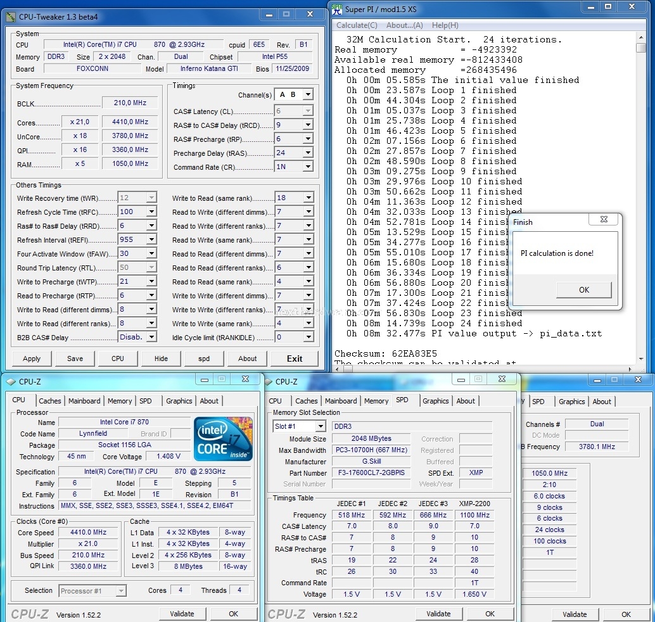Open the Help(H) menu in Super PI
This screenshot has height=622, width=655.
(445, 25)
